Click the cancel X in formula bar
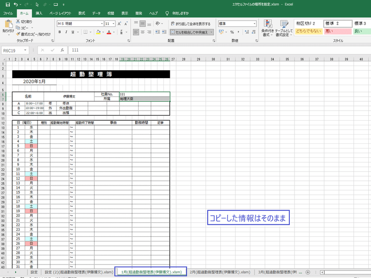 (x=43, y=50)
